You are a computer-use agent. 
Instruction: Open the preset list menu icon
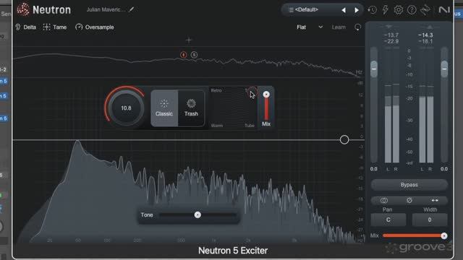click(291, 10)
